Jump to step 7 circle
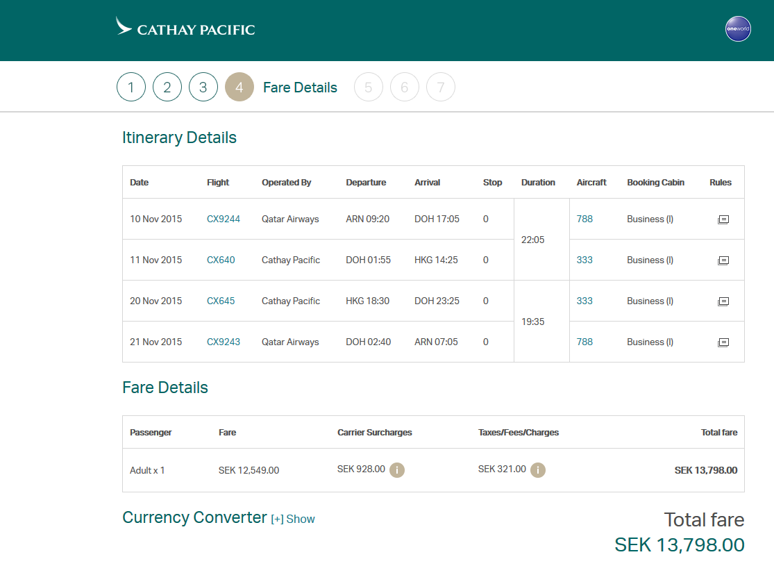774x566 pixels. tap(441, 88)
